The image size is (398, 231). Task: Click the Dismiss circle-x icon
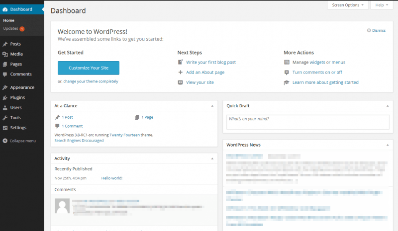click(369, 30)
